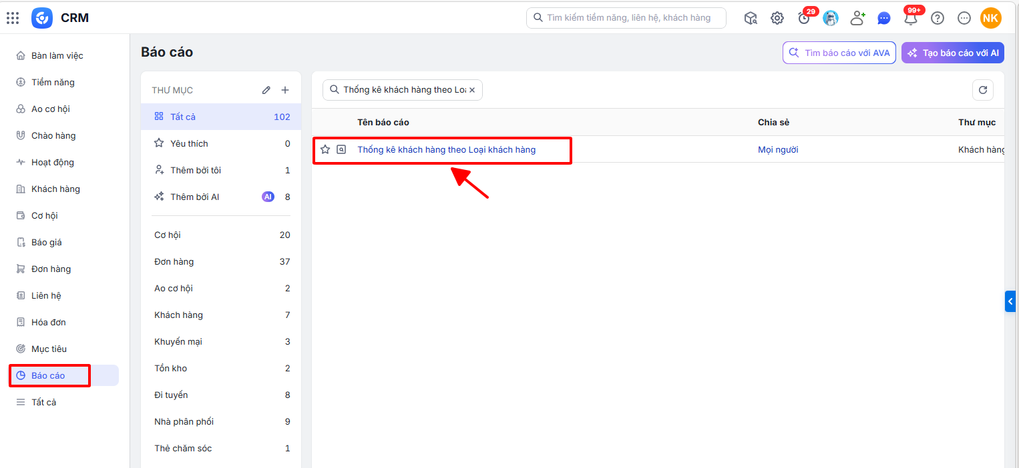Focus the global CRM search field
The height and width of the screenshot is (468, 1019).
(626, 18)
